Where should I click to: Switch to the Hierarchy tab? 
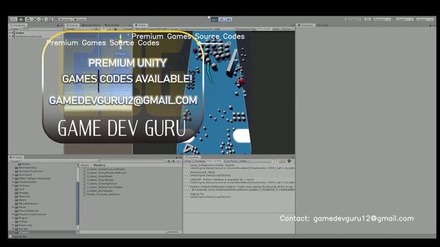coord(19,25)
